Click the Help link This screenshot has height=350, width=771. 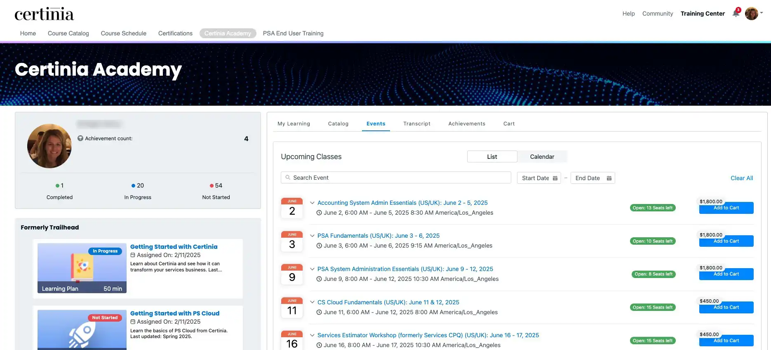(x=629, y=14)
